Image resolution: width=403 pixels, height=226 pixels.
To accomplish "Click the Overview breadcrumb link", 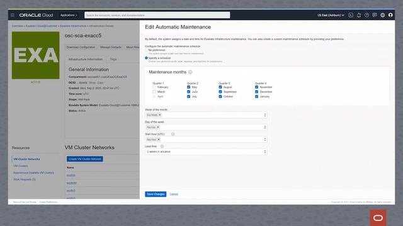I will coord(17,26).
